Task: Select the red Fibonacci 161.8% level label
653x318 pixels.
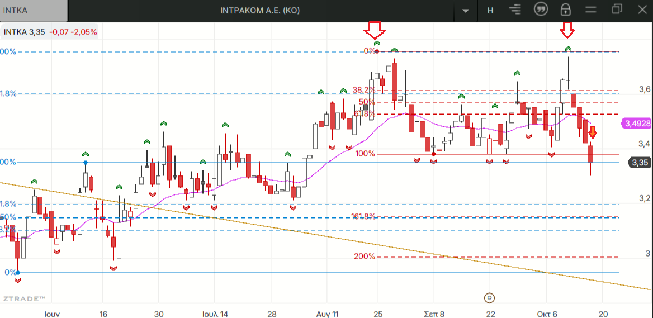Action: click(363, 216)
